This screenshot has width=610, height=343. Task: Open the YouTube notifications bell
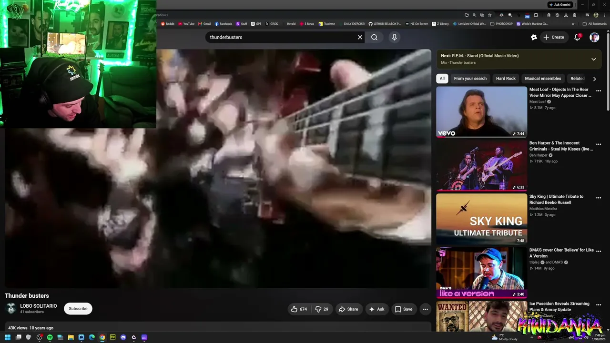point(578,37)
